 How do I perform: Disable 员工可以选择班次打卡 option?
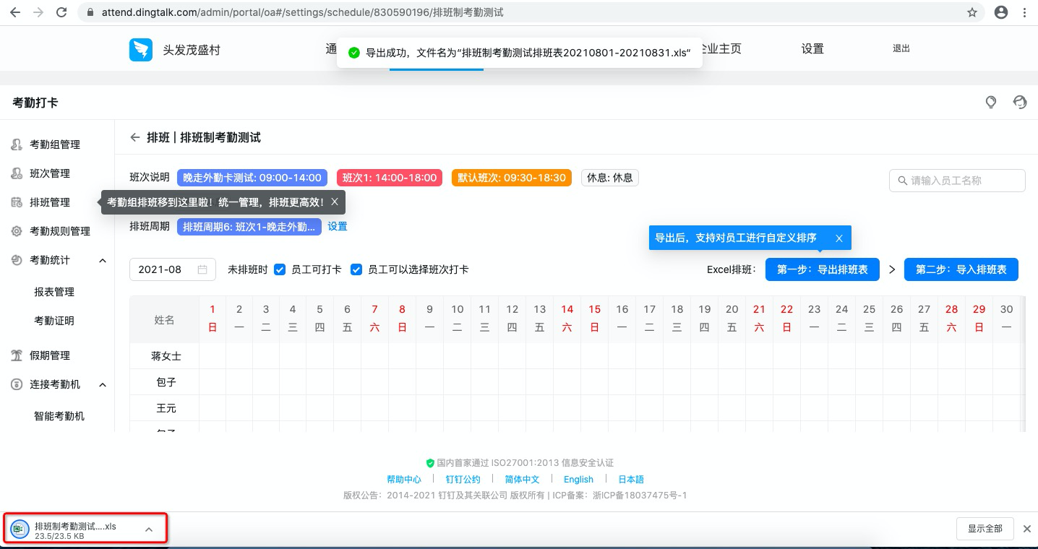[x=356, y=269]
